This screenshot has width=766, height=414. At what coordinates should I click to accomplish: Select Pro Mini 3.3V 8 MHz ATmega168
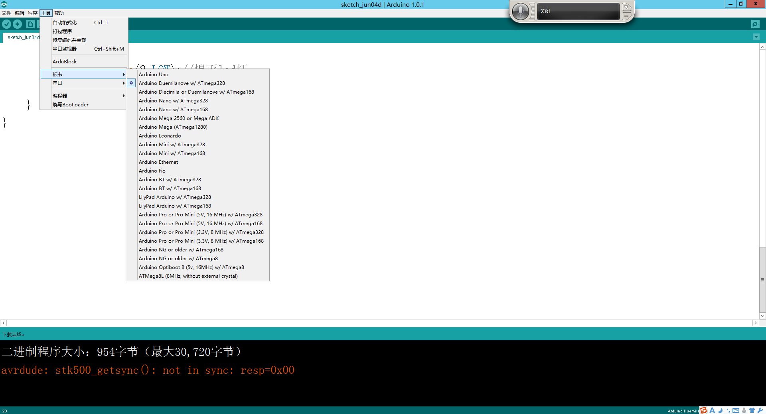click(197, 241)
